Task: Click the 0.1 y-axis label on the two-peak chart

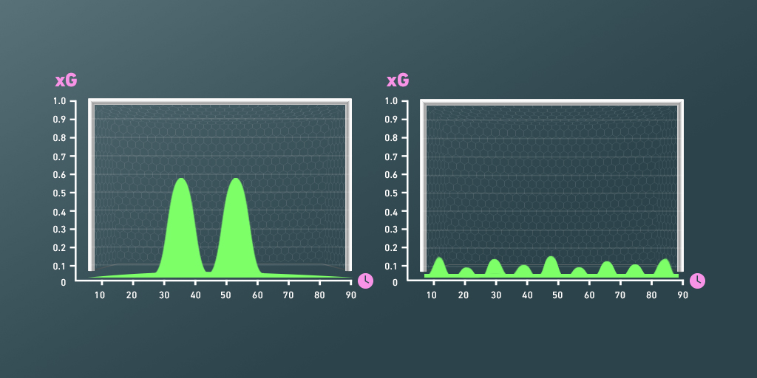Action: [x=59, y=266]
